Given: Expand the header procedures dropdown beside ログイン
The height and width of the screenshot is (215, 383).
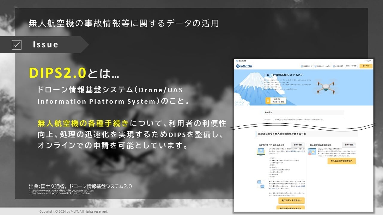Looking at the screenshot, I should tap(352, 66).
